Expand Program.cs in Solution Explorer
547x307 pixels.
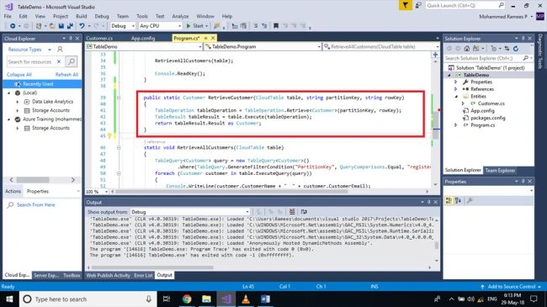click(455, 124)
